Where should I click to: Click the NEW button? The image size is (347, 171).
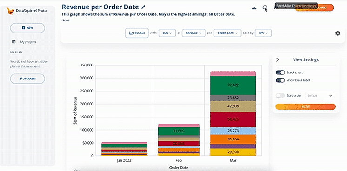click(27, 28)
